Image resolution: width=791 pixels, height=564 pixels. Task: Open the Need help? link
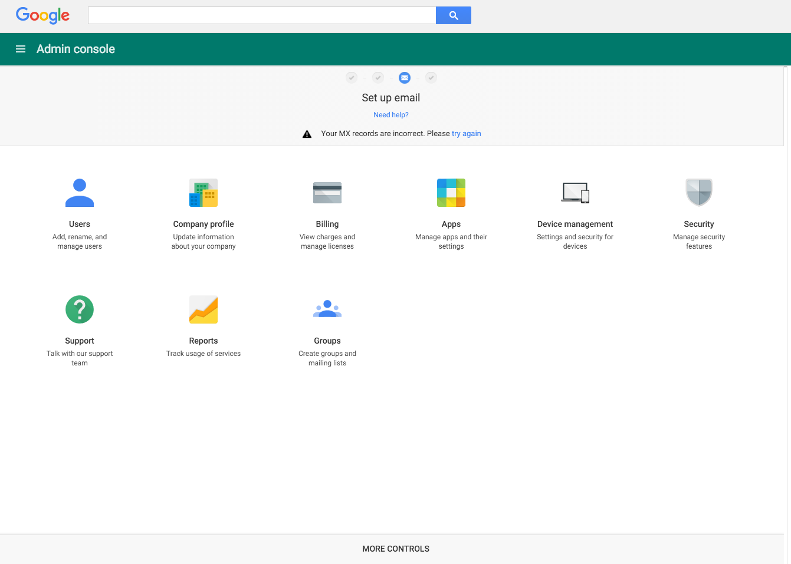coord(391,115)
